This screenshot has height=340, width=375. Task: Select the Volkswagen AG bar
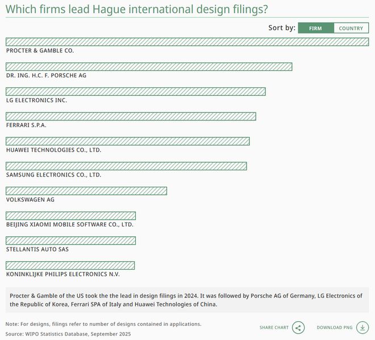point(86,191)
